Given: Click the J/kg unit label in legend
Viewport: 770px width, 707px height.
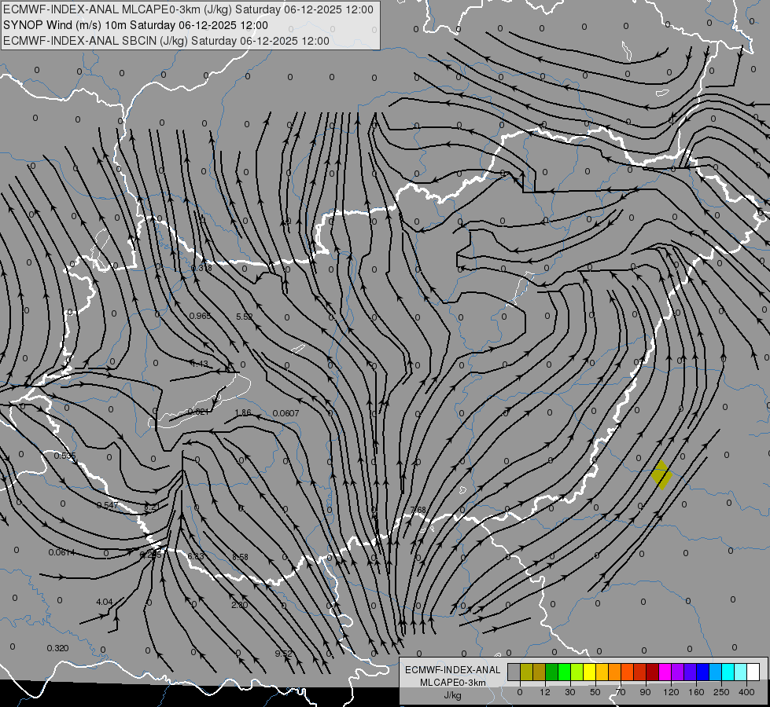Looking at the screenshot, I should pos(452,695).
